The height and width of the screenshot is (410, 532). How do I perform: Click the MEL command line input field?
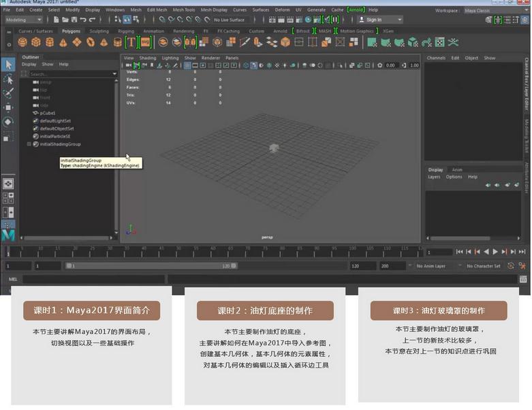pos(93,279)
